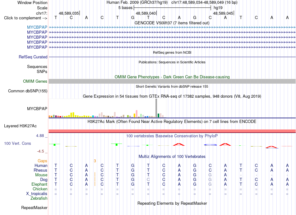Image resolution: width=296 pixels, height=215 pixels.
Task: Select the 'X_tropicalis' species row label
Action: (x=37, y=194)
